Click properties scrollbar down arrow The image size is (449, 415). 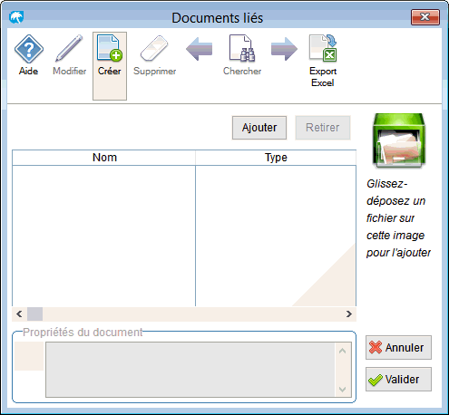[x=343, y=389]
